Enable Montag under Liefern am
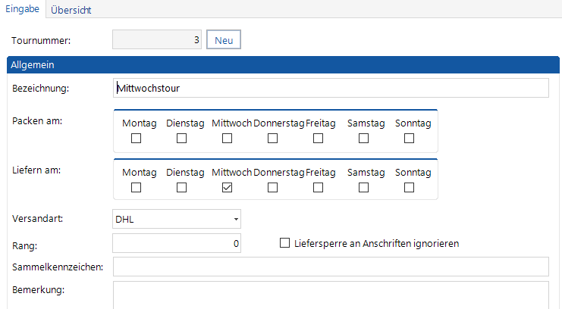 137,188
